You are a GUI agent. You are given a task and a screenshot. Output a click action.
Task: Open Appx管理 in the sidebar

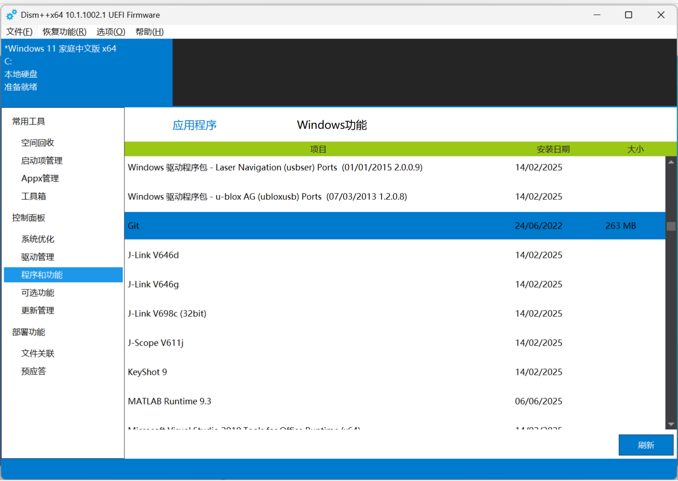[x=40, y=178]
